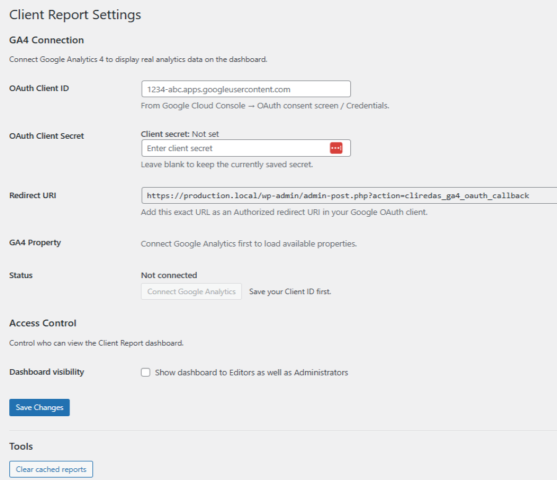Image resolution: width=557 pixels, height=480 pixels.
Task: Click the Connect Google Analytics button
Action: 191,291
